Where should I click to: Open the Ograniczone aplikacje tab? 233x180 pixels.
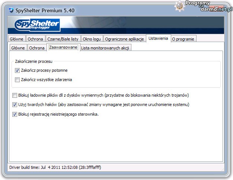click(x=125, y=39)
